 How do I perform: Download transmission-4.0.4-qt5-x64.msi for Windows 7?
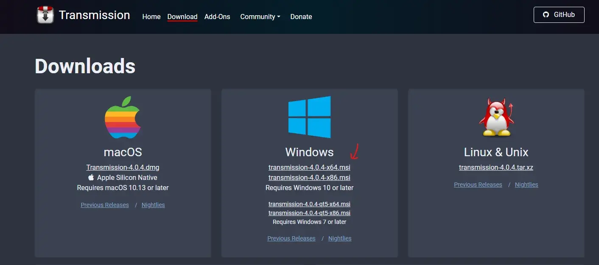309,204
